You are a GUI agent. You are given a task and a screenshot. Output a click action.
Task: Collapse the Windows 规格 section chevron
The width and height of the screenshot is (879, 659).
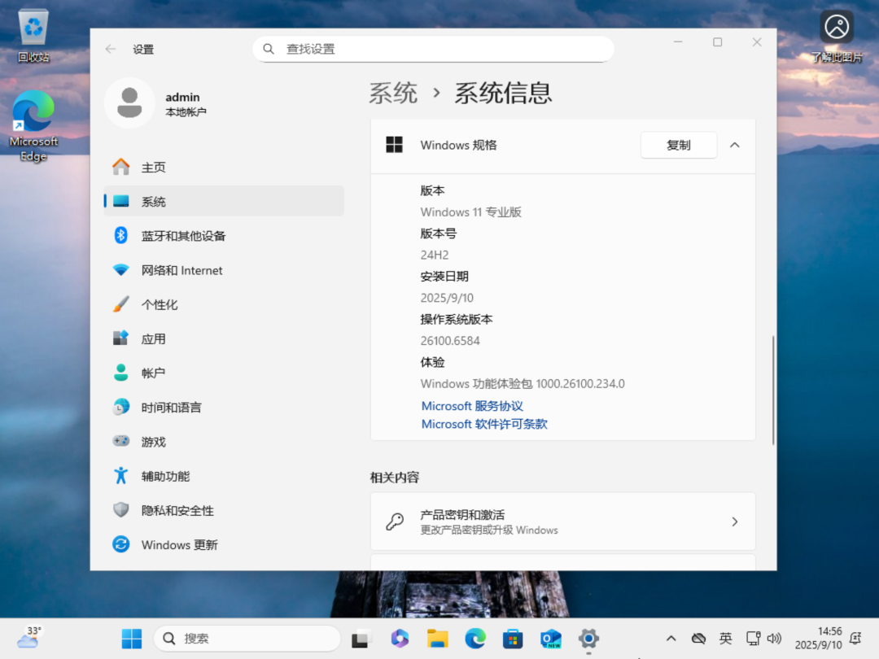click(734, 145)
